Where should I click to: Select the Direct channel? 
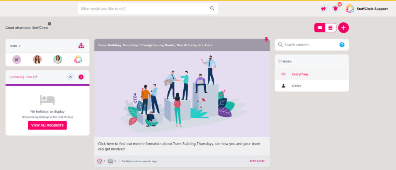tap(312, 86)
